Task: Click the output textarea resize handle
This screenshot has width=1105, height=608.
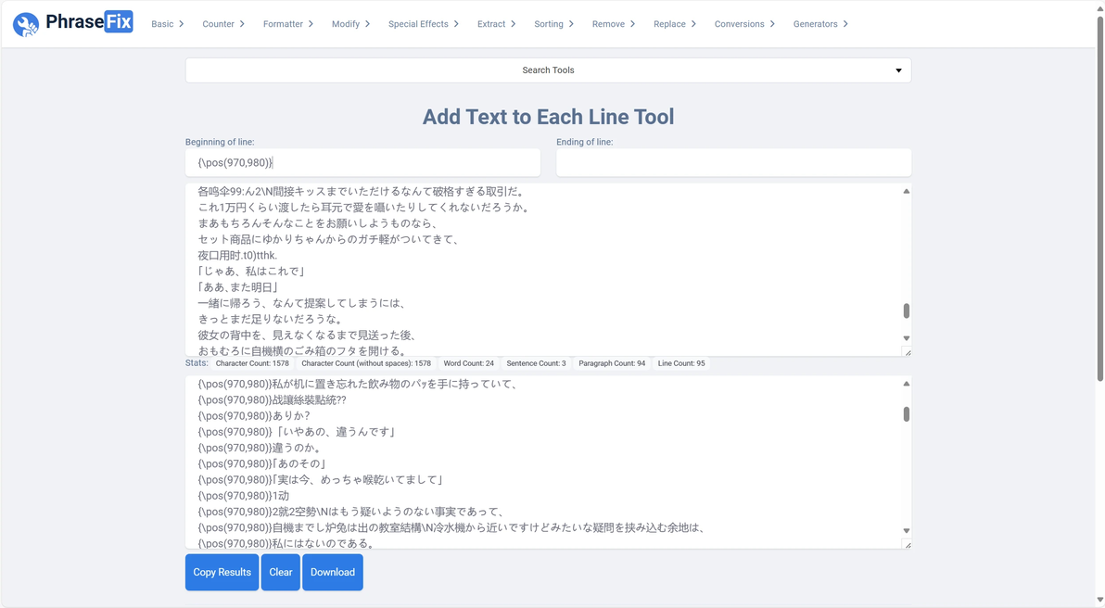Action: [x=907, y=545]
